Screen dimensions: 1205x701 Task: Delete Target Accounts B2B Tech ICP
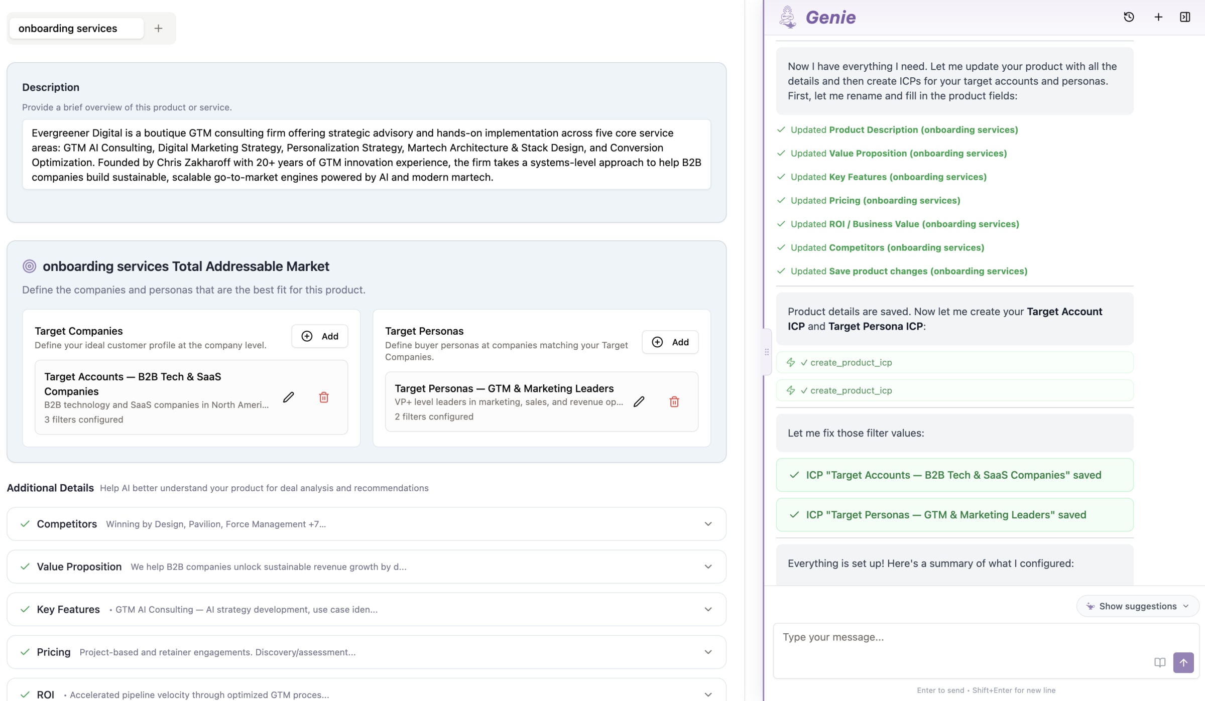tap(324, 397)
